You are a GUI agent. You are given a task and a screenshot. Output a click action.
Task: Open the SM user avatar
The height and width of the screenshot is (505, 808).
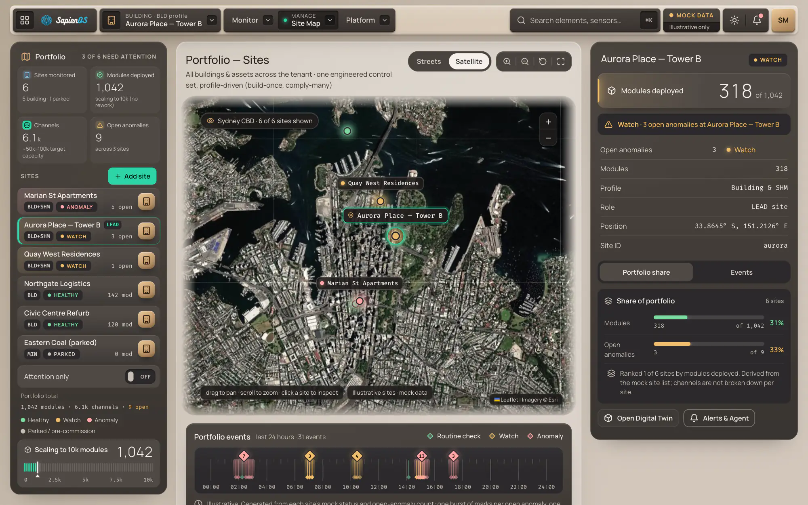(x=783, y=20)
